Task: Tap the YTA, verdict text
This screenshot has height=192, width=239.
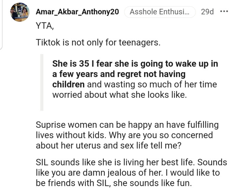Action: [x=45, y=26]
